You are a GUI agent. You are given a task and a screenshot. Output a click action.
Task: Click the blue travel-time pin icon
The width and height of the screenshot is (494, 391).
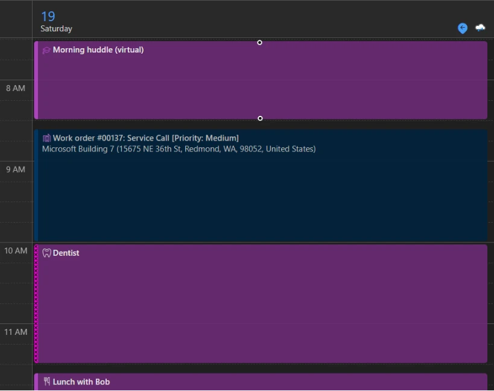[462, 28]
